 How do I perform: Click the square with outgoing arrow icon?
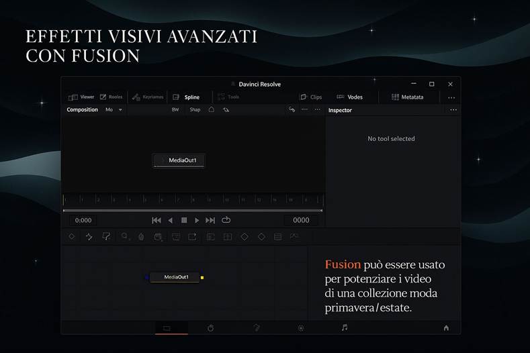192,237
